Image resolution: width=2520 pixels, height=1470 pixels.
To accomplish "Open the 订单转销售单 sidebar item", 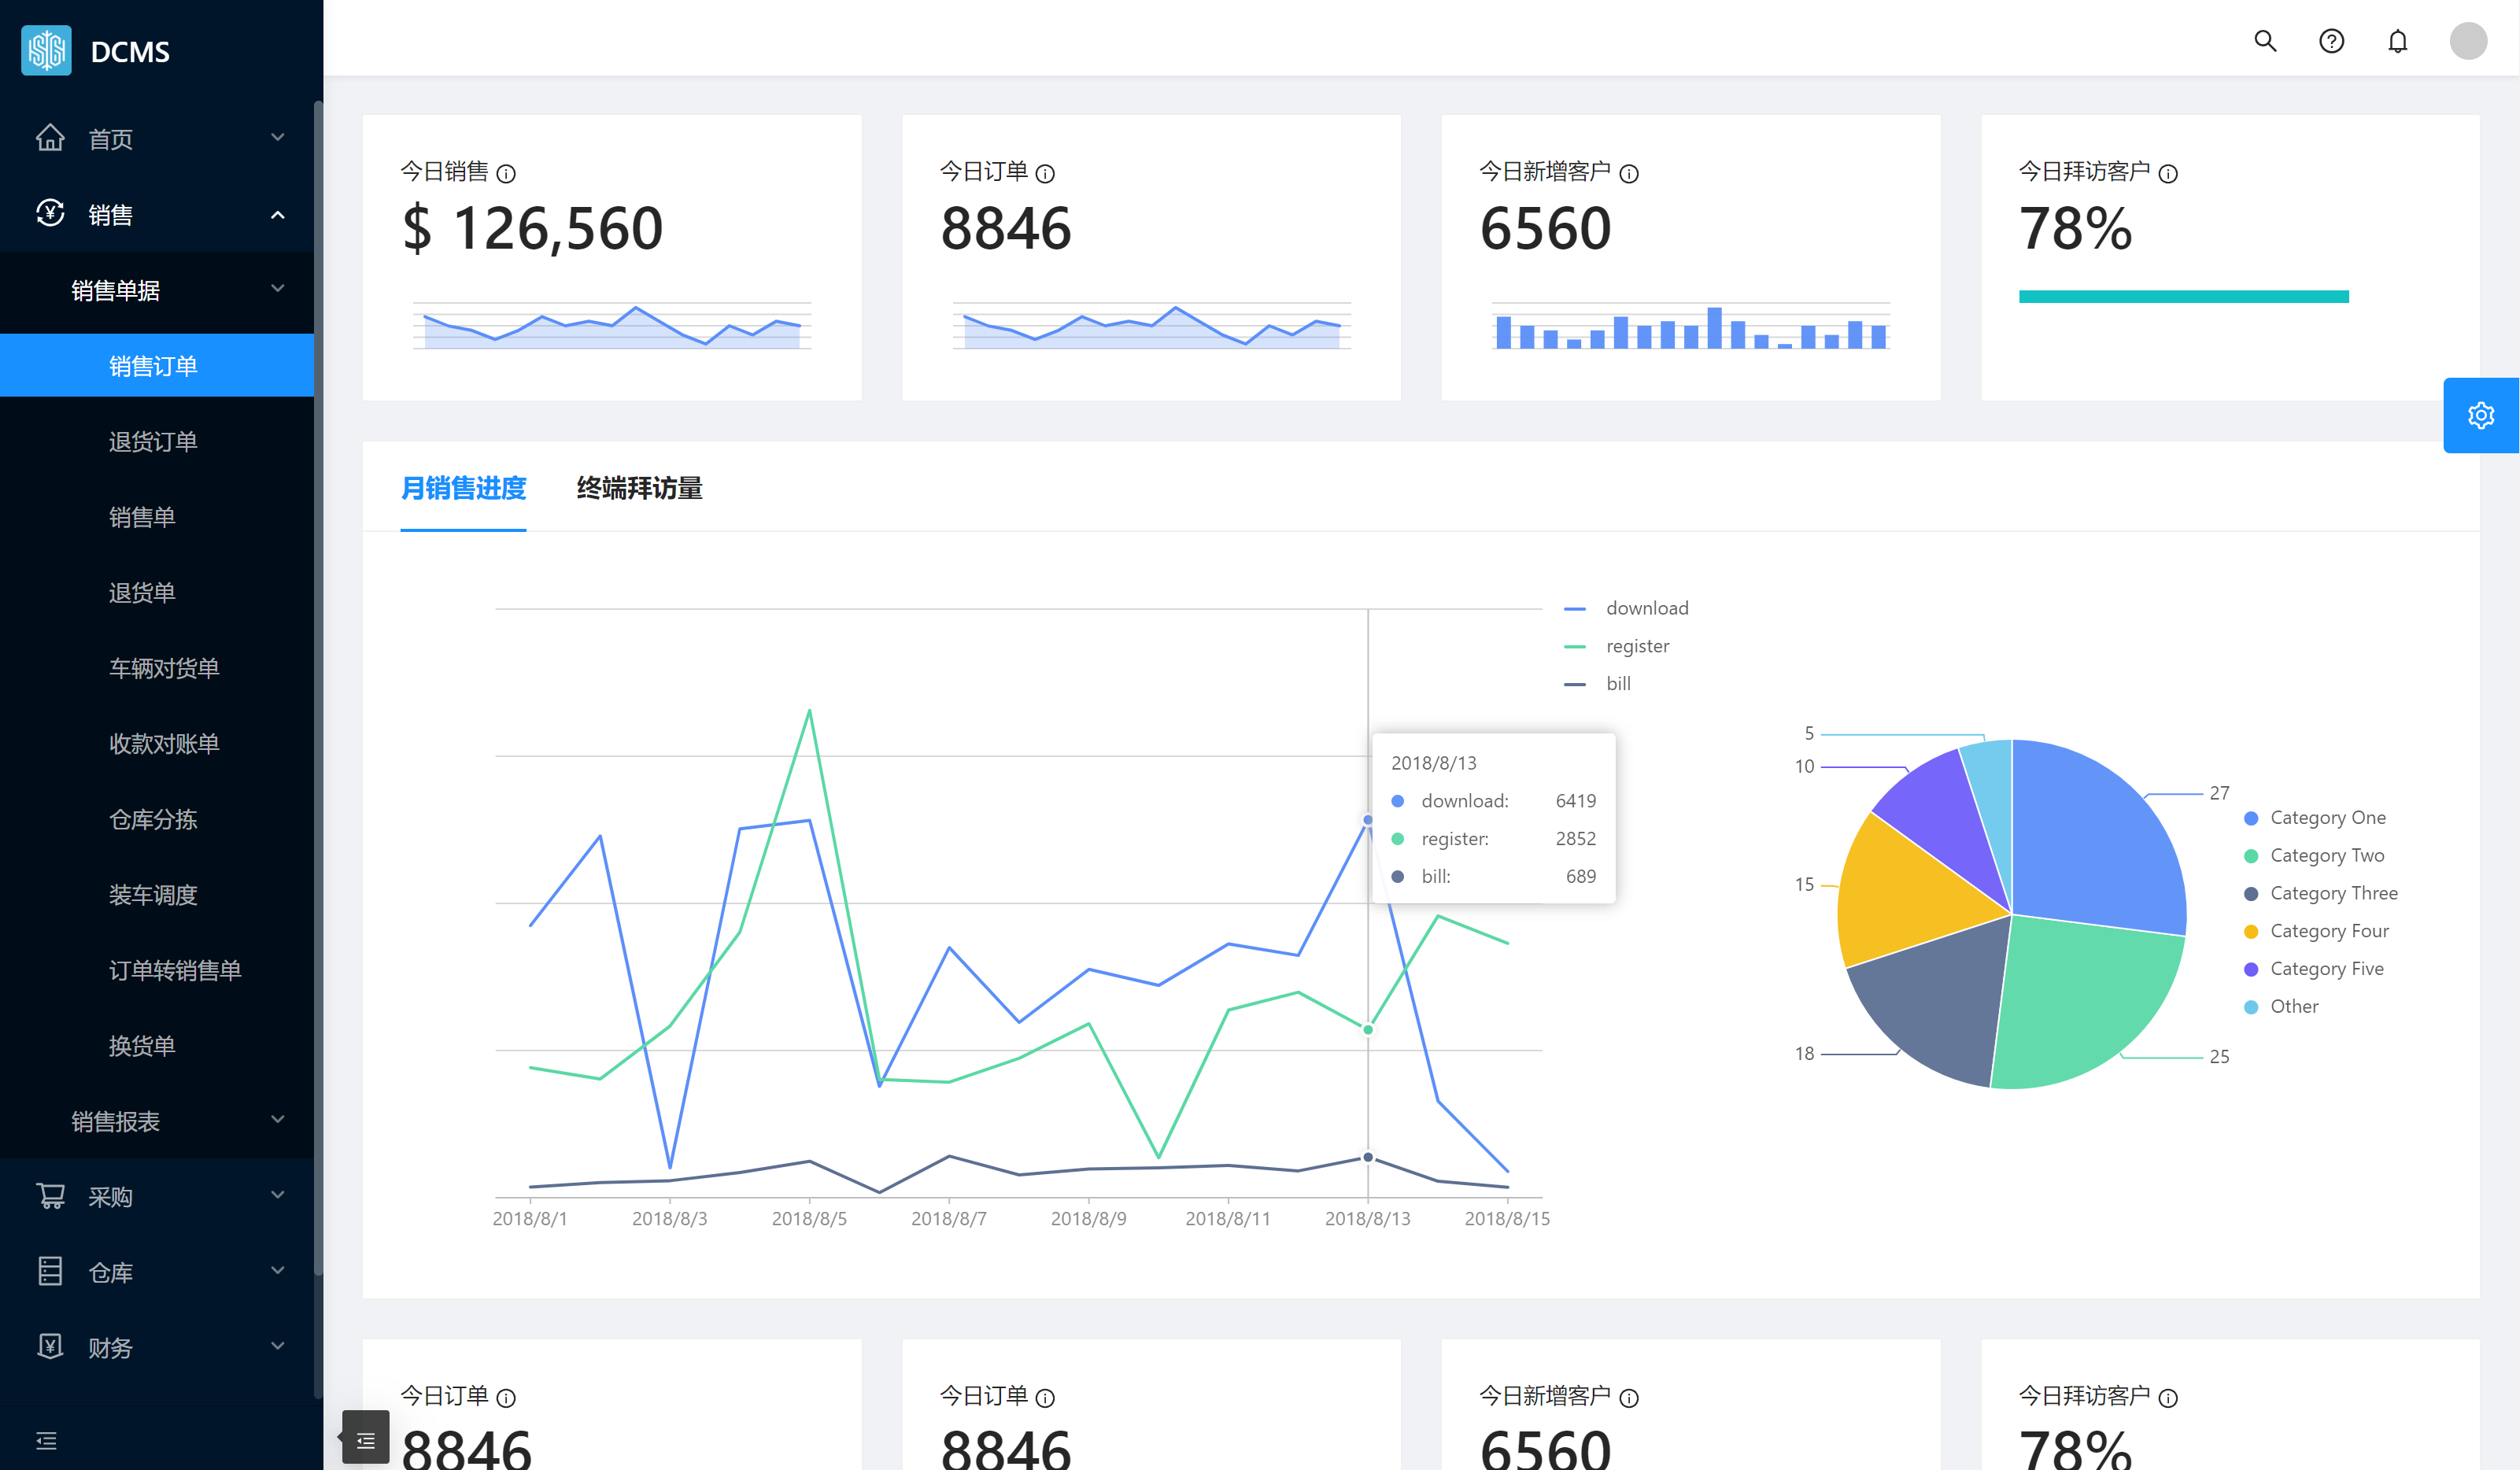I will click(x=175, y=970).
